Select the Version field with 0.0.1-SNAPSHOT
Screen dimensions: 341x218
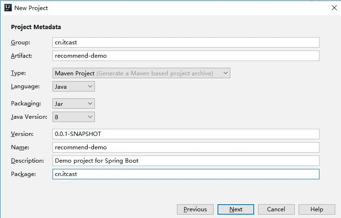coord(186,134)
